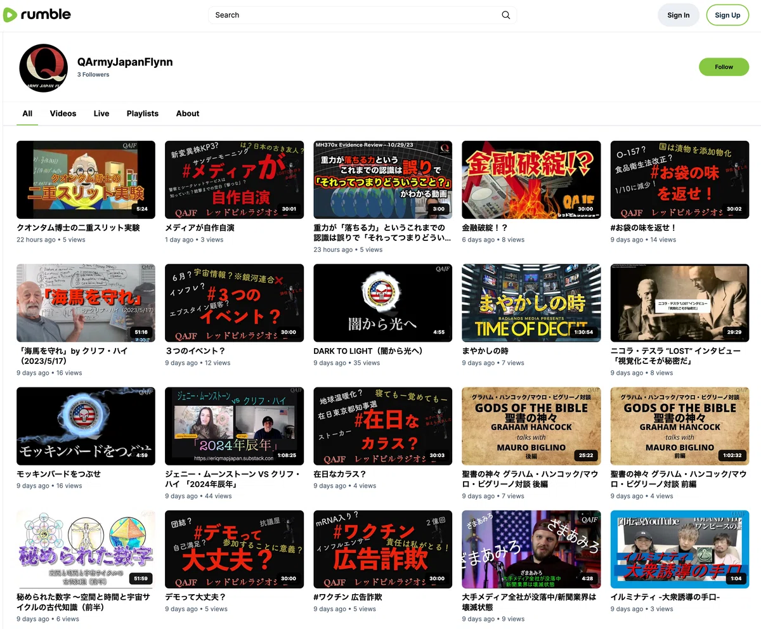
Task: Click the title イルミナティ -大衆誘導の手口-
Action: tap(665, 597)
